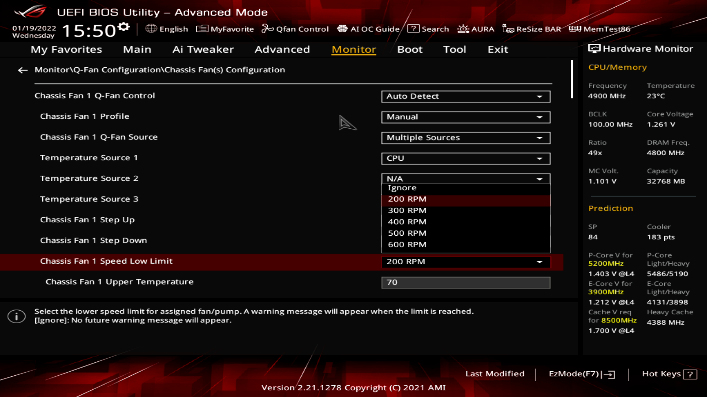Open Hot Keys question mark box
The image size is (707, 397).
point(690,374)
